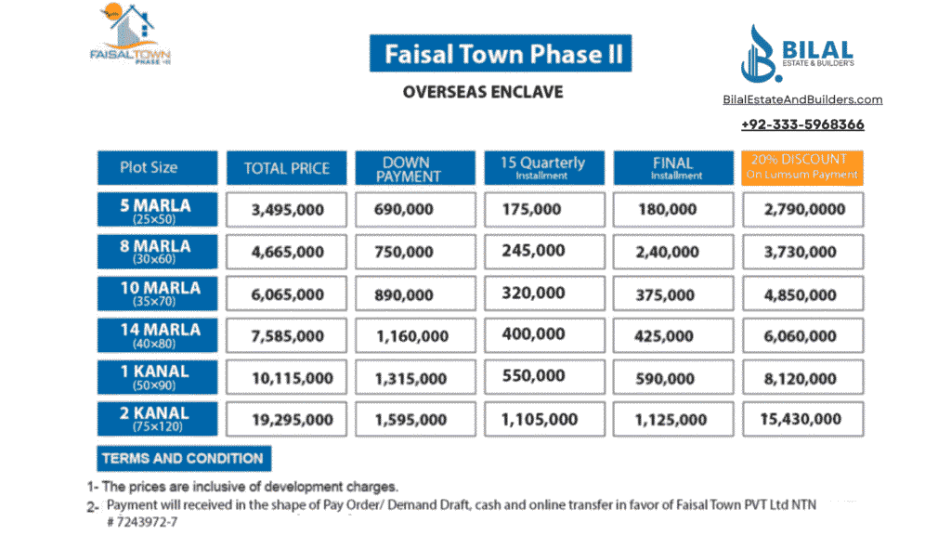Open the BilalEstateAndBuilders.com website link
Viewport: 951px width, 535px height.
(x=802, y=99)
